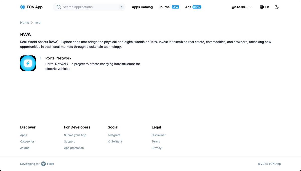The height and width of the screenshot is (171, 301).
Task: Open the Terms legal link
Action: pyautogui.click(x=156, y=141)
